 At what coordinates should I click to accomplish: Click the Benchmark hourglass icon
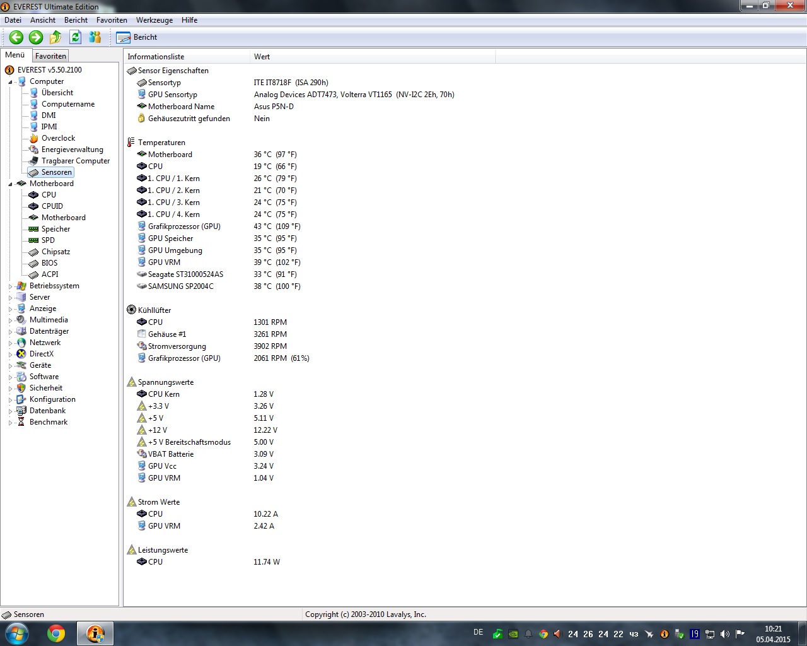pos(21,422)
